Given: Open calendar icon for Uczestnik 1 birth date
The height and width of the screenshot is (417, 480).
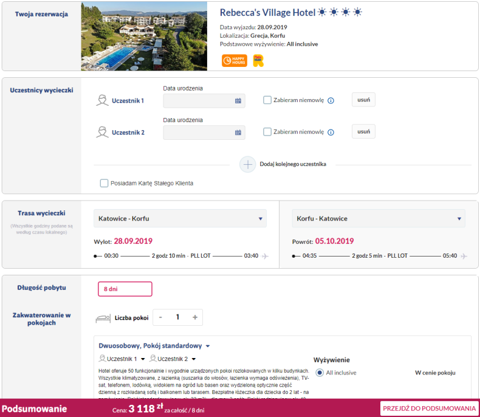Looking at the screenshot, I should 238,101.
